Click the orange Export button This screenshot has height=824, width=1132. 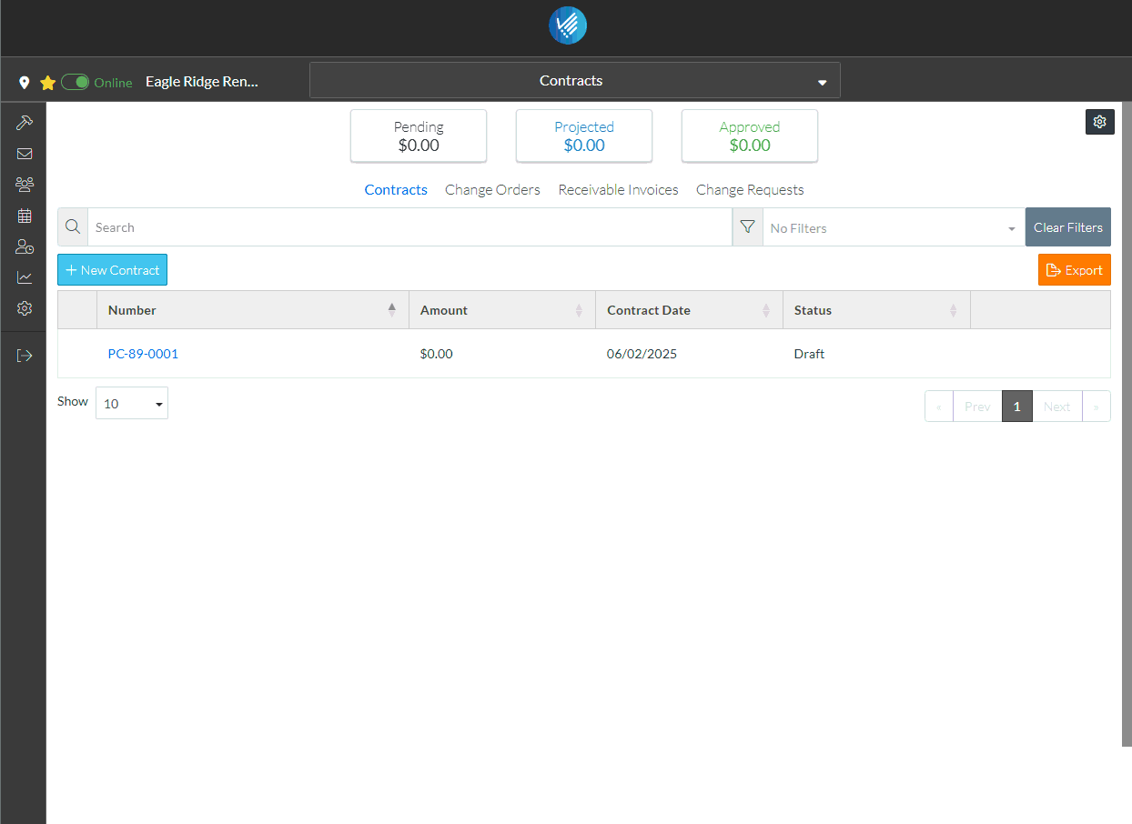point(1075,270)
